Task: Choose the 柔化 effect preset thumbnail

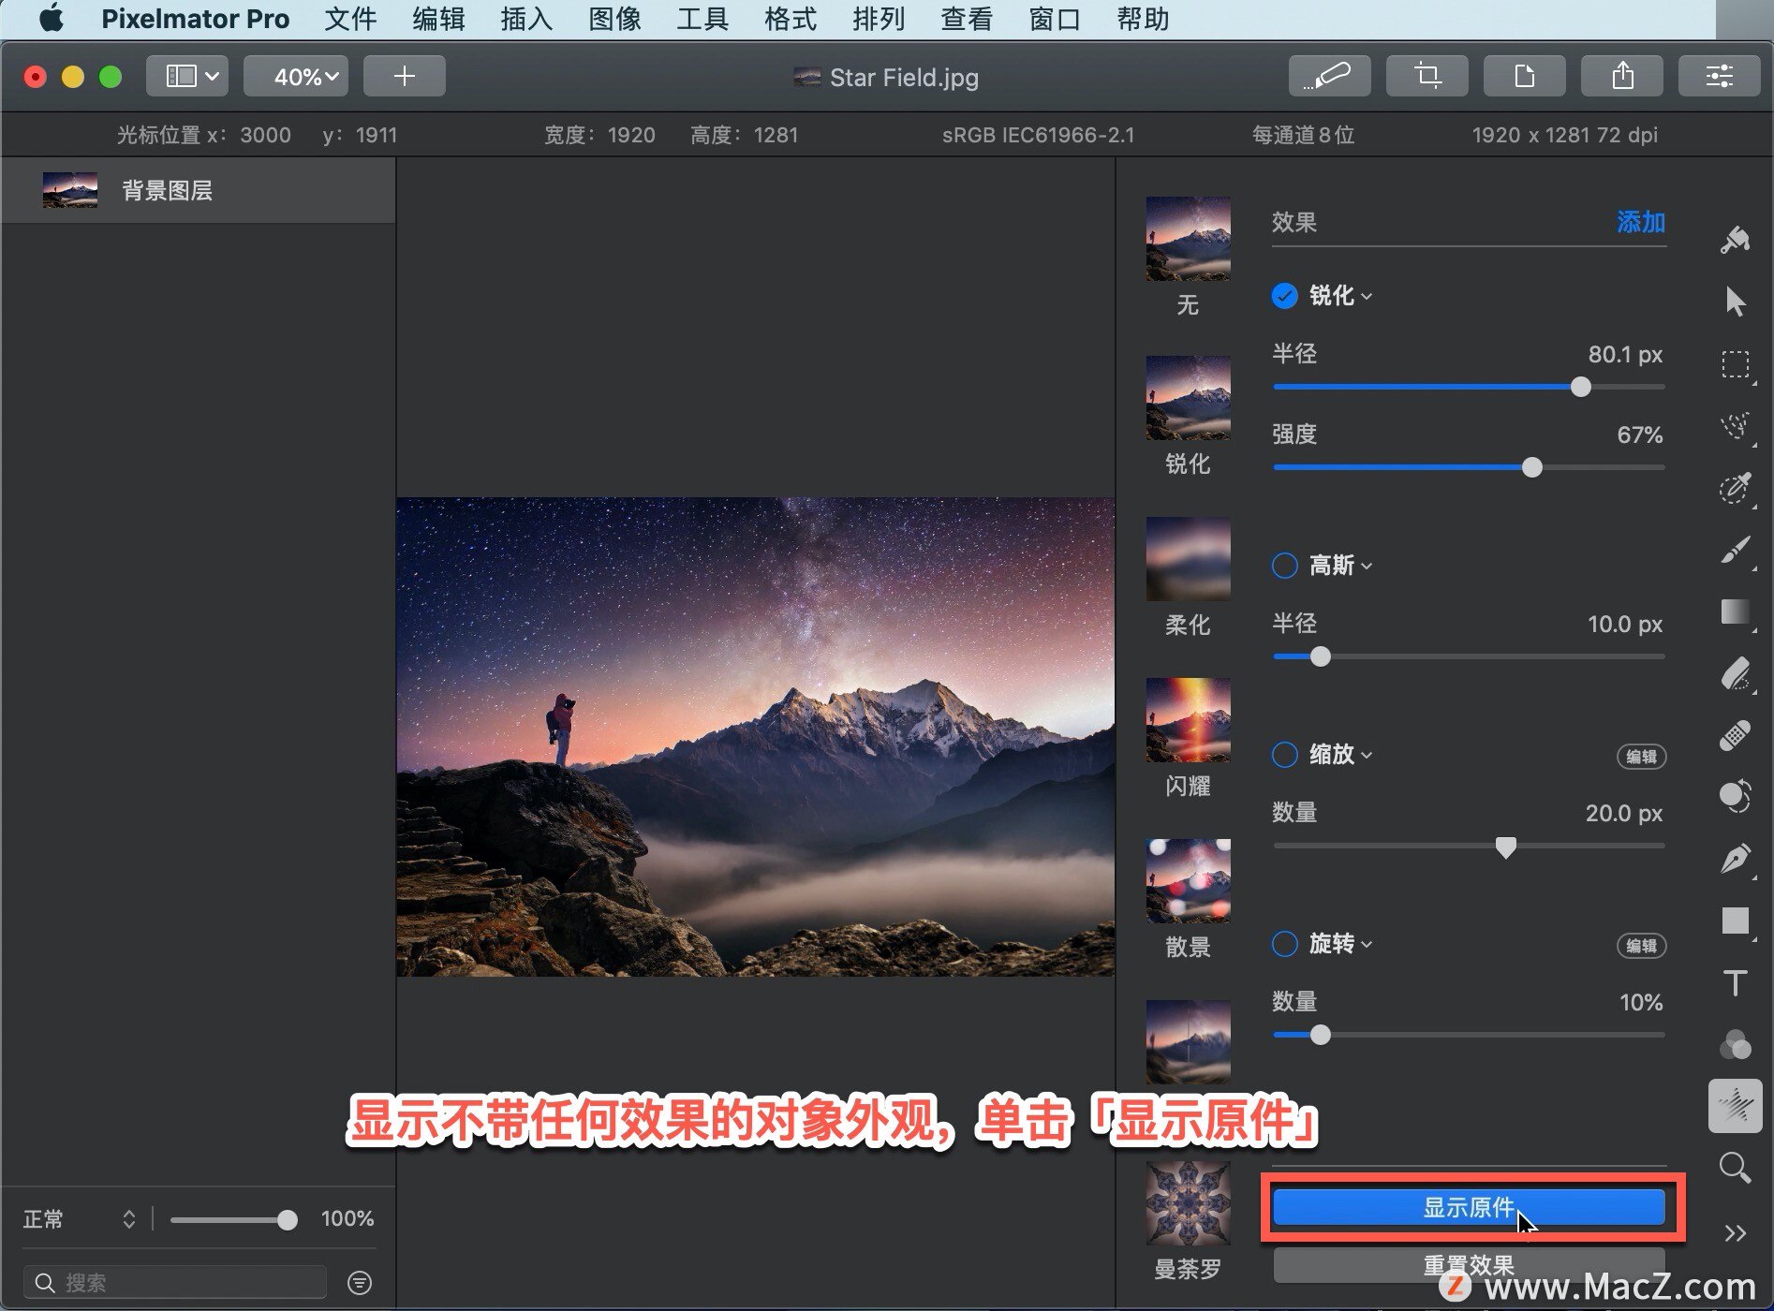Action: point(1188,560)
